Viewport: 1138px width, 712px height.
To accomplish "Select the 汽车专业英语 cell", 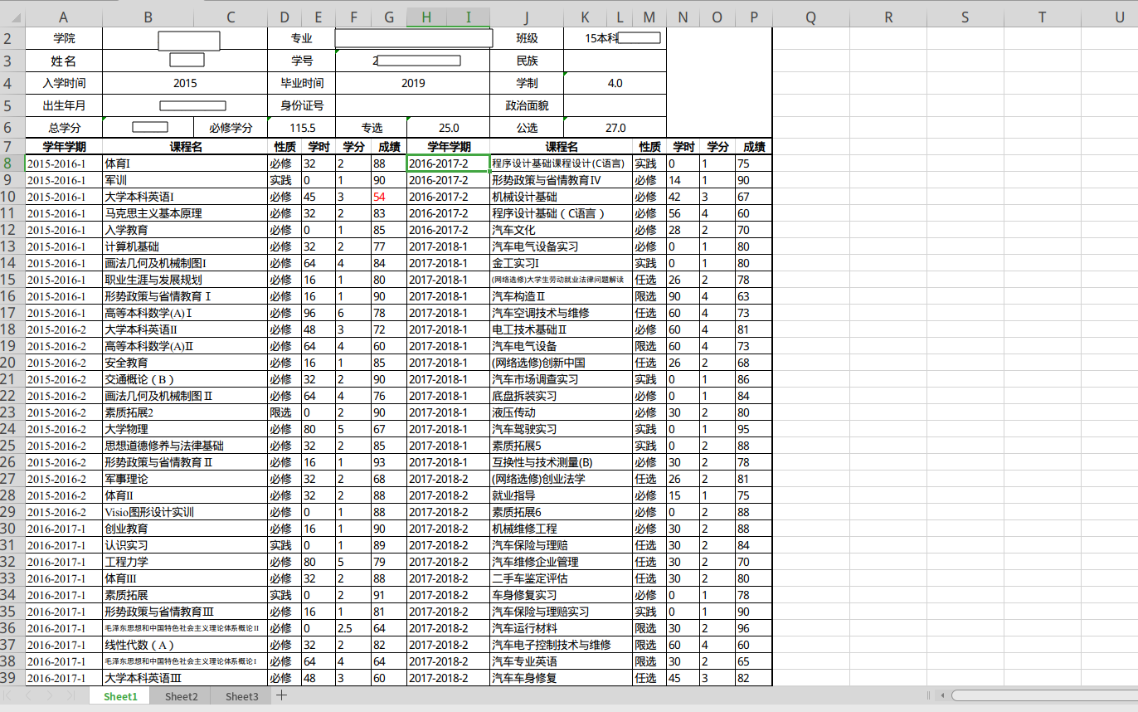I will point(561,661).
